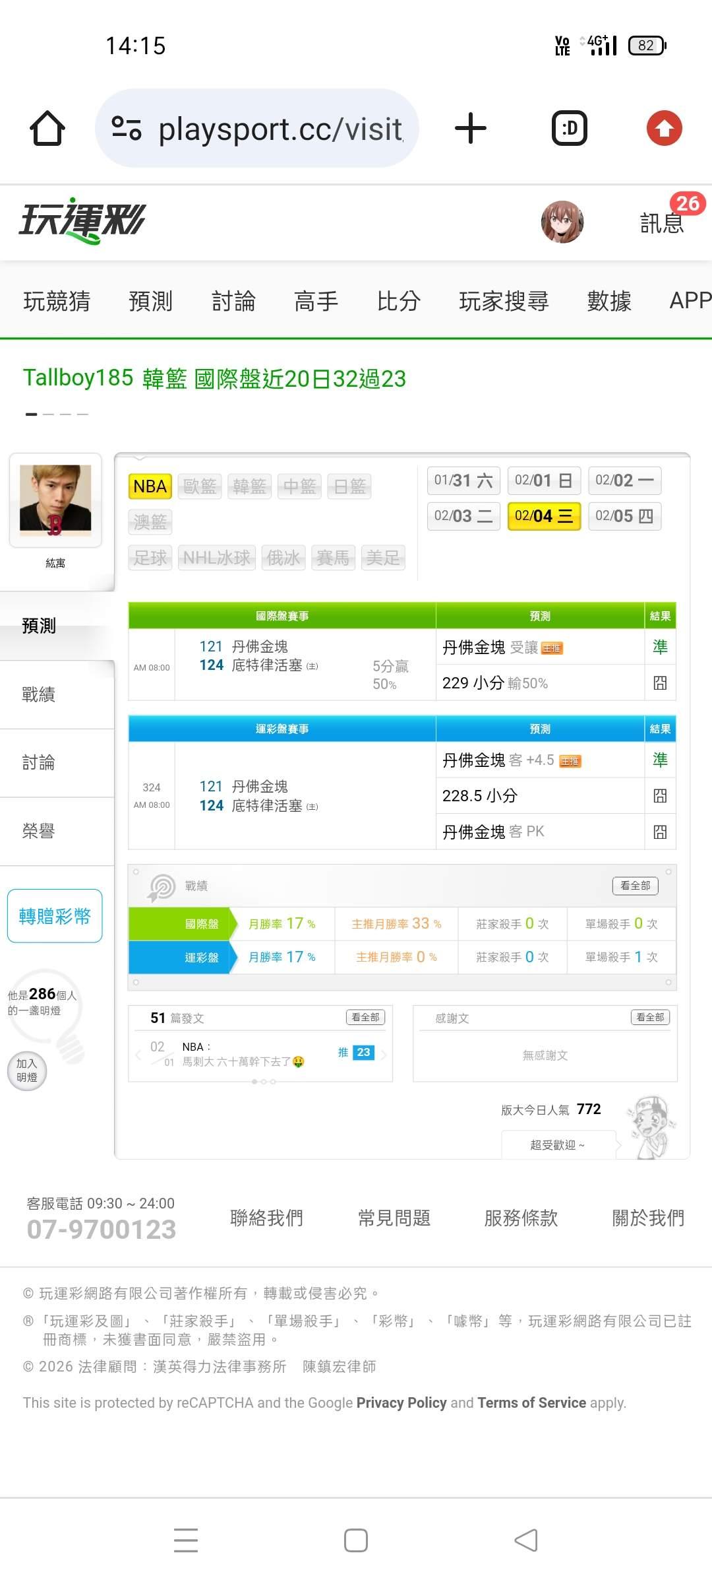Tap the Tallboy185 profile photo thumbnail
Viewport: 712px width, 1584px height.
[x=55, y=500]
